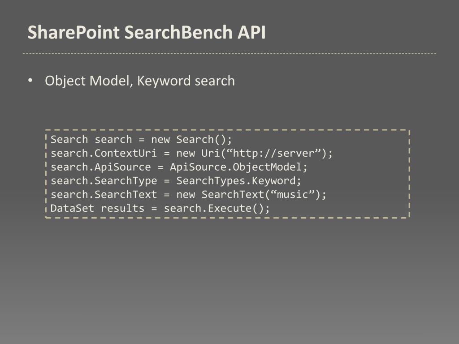Click the bullet point dot before Object Model
Image resolution: width=459 pixels, height=344 pixels.
[30, 81]
